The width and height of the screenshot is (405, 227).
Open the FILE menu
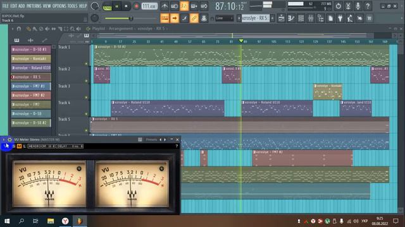[x=5, y=6]
